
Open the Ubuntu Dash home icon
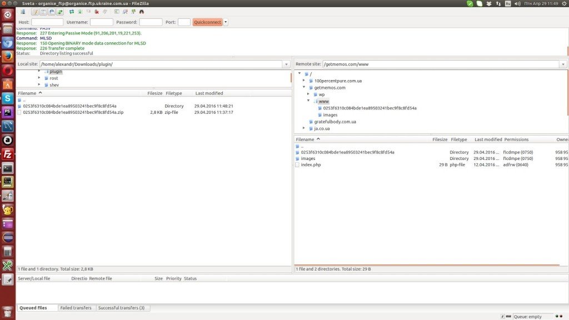[x=8, y=15]
